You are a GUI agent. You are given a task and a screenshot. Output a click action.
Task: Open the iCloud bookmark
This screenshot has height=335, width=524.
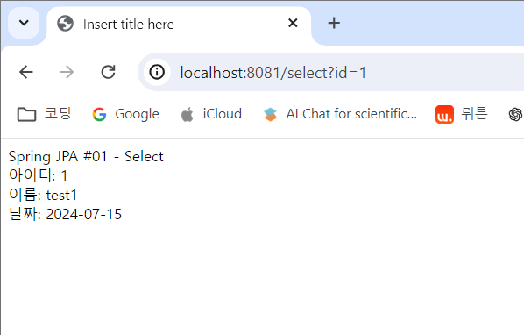coord(211,114)
